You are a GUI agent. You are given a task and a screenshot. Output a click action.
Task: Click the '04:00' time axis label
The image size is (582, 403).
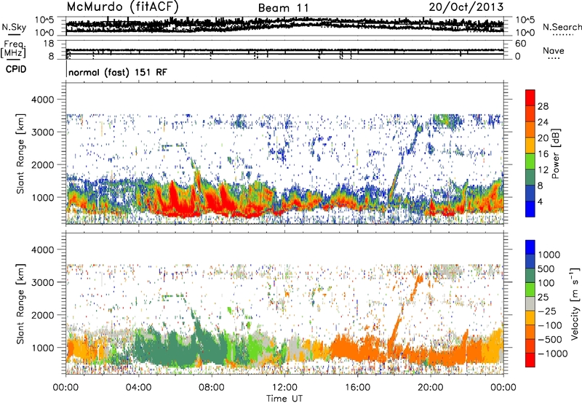[x=138, y=388]
